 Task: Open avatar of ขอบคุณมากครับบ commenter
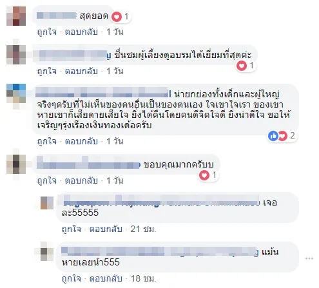16,164
